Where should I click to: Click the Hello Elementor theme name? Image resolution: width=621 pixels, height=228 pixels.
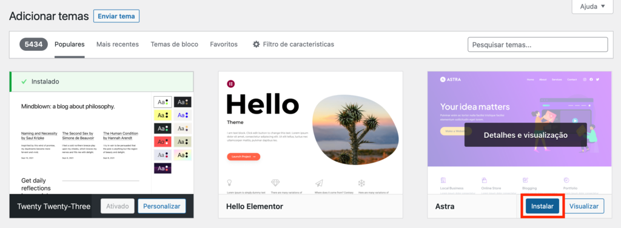pyautogui.click(x=255, y=206)
